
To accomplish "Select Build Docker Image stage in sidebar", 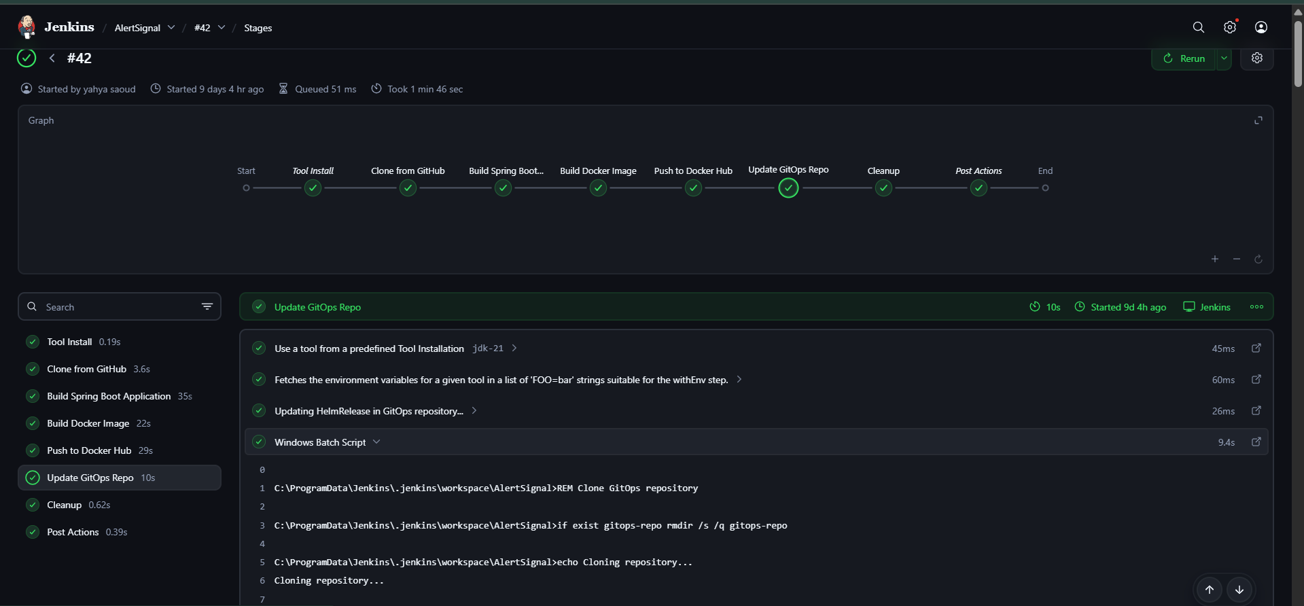I will pos(88,423).
